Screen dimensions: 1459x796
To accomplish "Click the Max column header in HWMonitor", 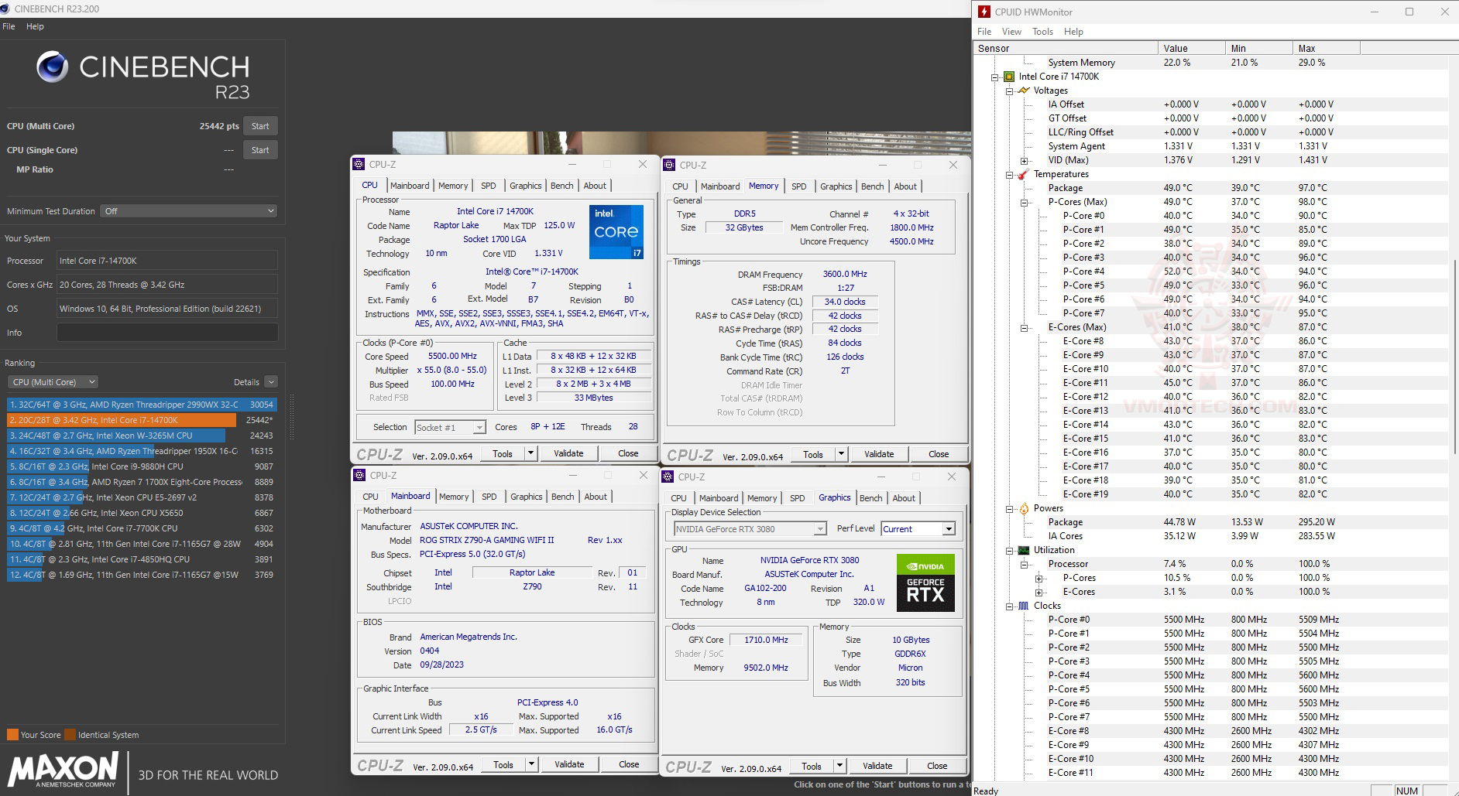I will [x=1327, y=48].
